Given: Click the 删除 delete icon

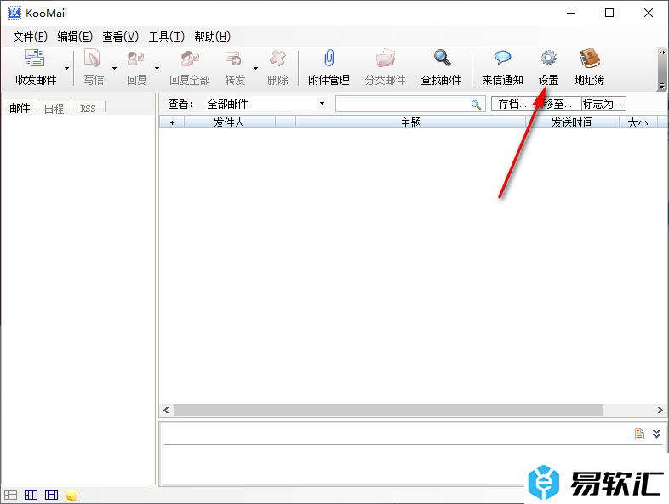Looking at the screenshot, I should pyautogui.click(x=277, y=59).
